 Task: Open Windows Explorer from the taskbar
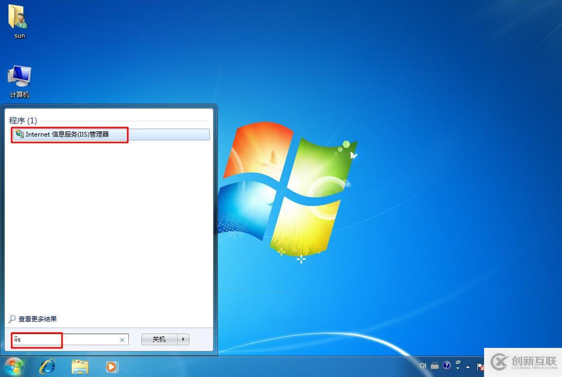tap(80, 367)
